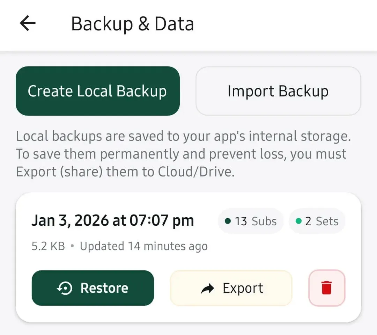
Task: Click the 5.2 KB file size text
Action: [x=48, y=246]
